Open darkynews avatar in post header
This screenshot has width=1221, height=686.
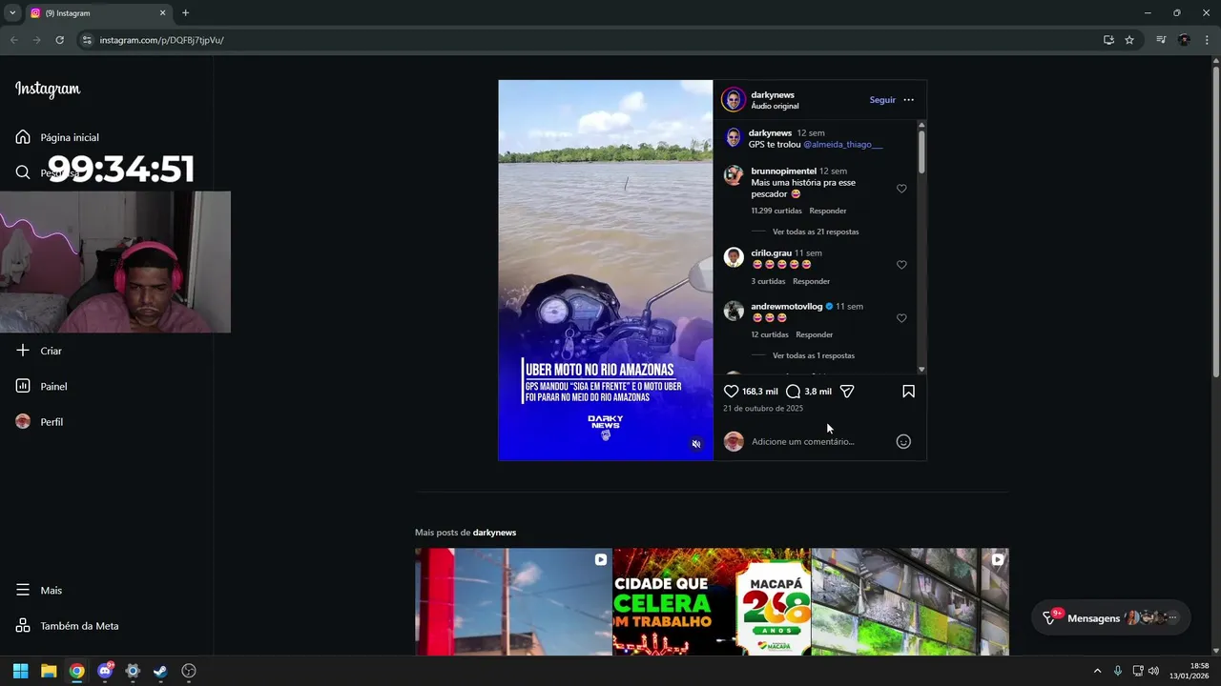pos(734,100)
